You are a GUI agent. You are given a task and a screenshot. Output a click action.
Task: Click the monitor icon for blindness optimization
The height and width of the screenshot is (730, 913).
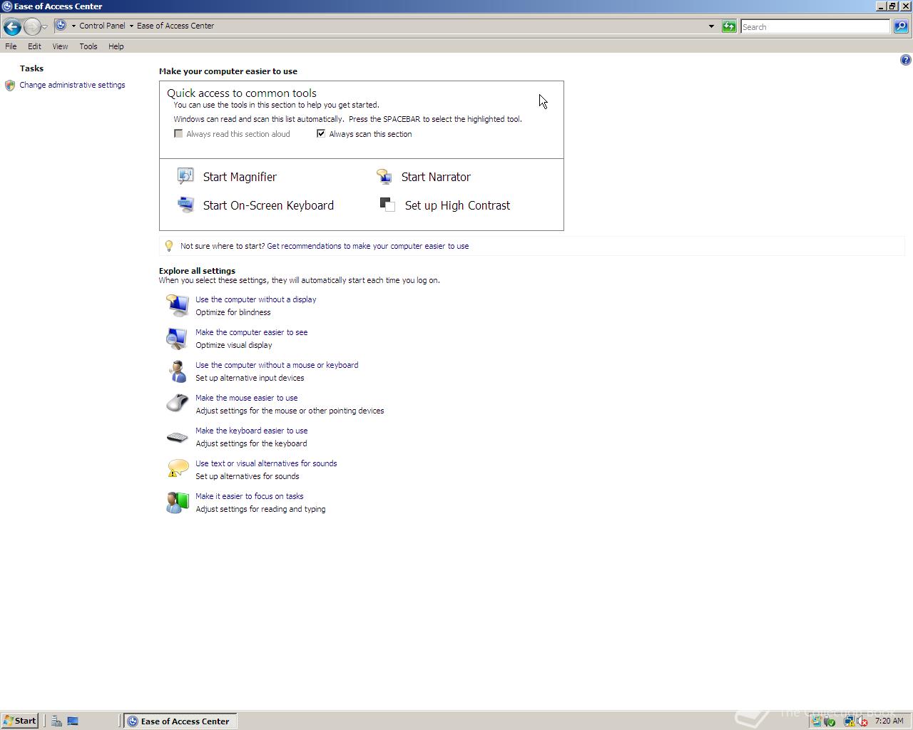click(x=177, y=305)
